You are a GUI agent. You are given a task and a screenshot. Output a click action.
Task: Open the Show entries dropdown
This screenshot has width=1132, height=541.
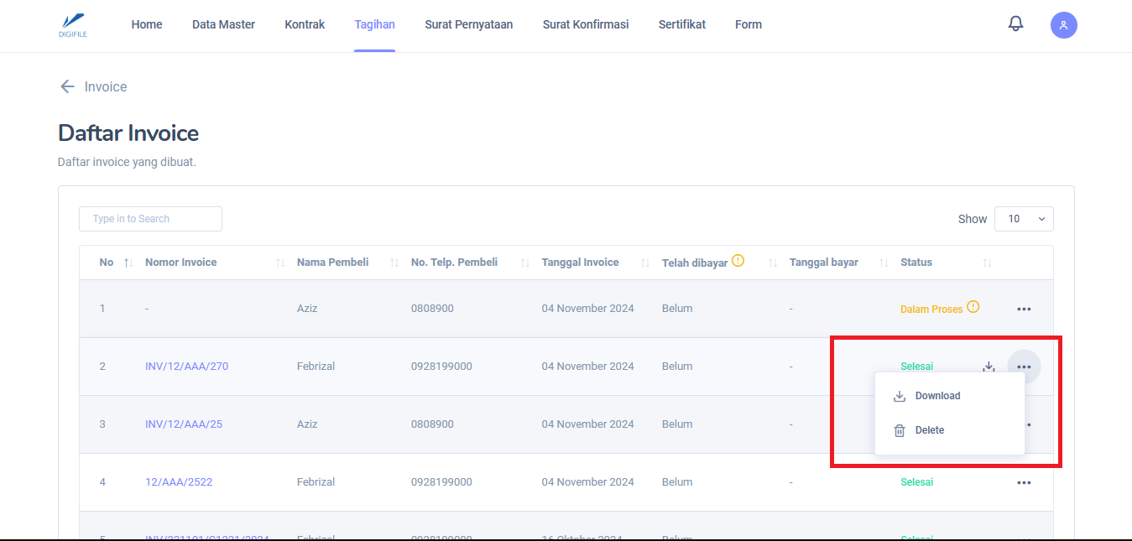point(1024,219)
